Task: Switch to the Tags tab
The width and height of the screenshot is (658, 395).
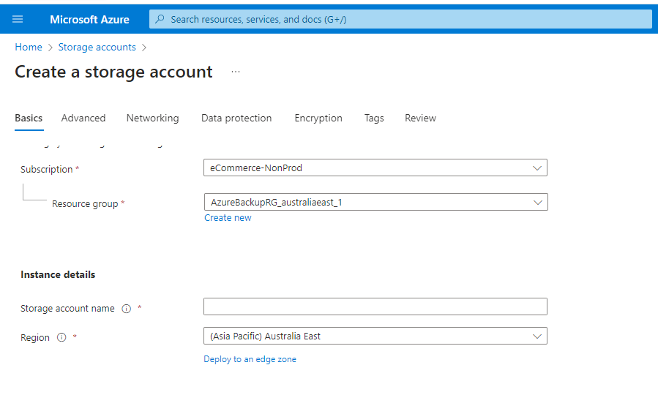Action: [374, 118]
